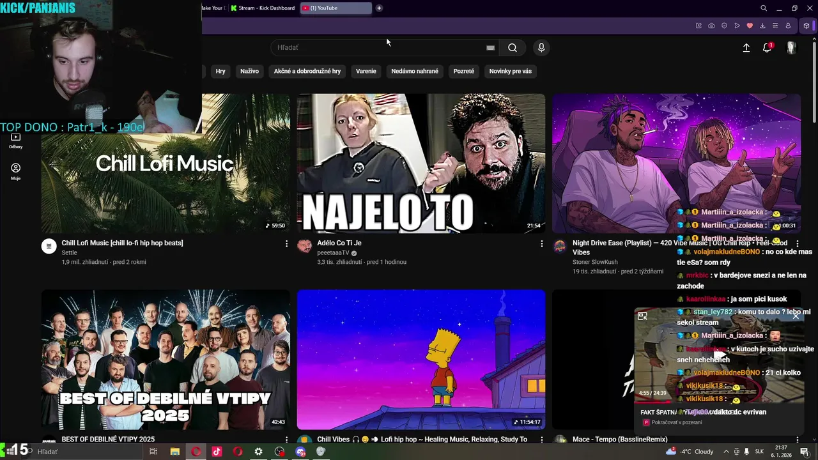This screenshot has width=818, height=460.
Task: Open the Windows notification center icon
Action: [x=804, y=452]
